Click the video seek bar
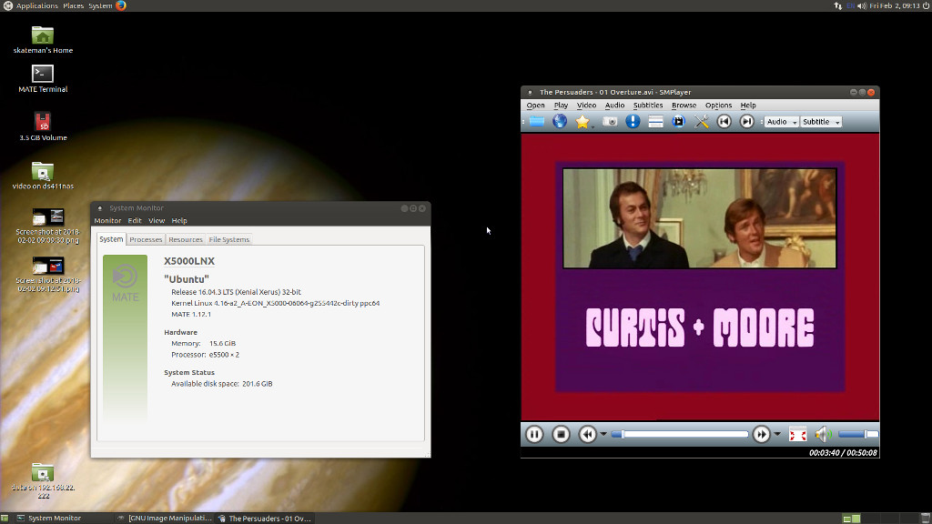Image resolution: width=932 pixels, height=524 pixels. 679,434
